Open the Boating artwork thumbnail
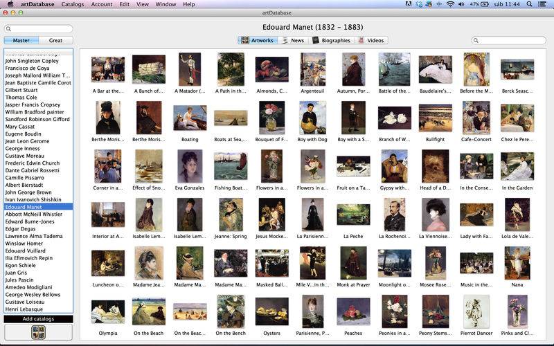Viewport: 554px width, 346px height. click(x=190, y=118)
